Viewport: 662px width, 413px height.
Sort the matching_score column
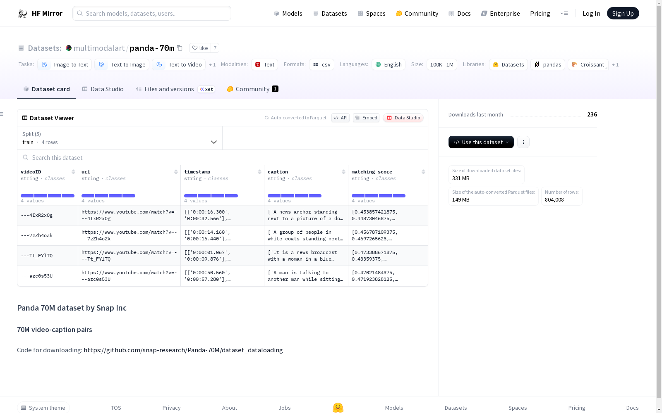tap(423, 172)
